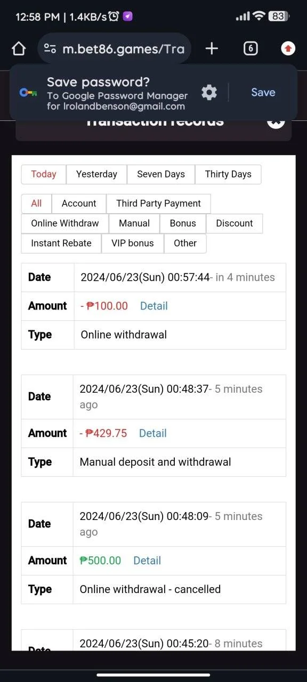This screenshot has height=682, width=307.
Task: Open password manager settings gear
Action: [209, 92]
